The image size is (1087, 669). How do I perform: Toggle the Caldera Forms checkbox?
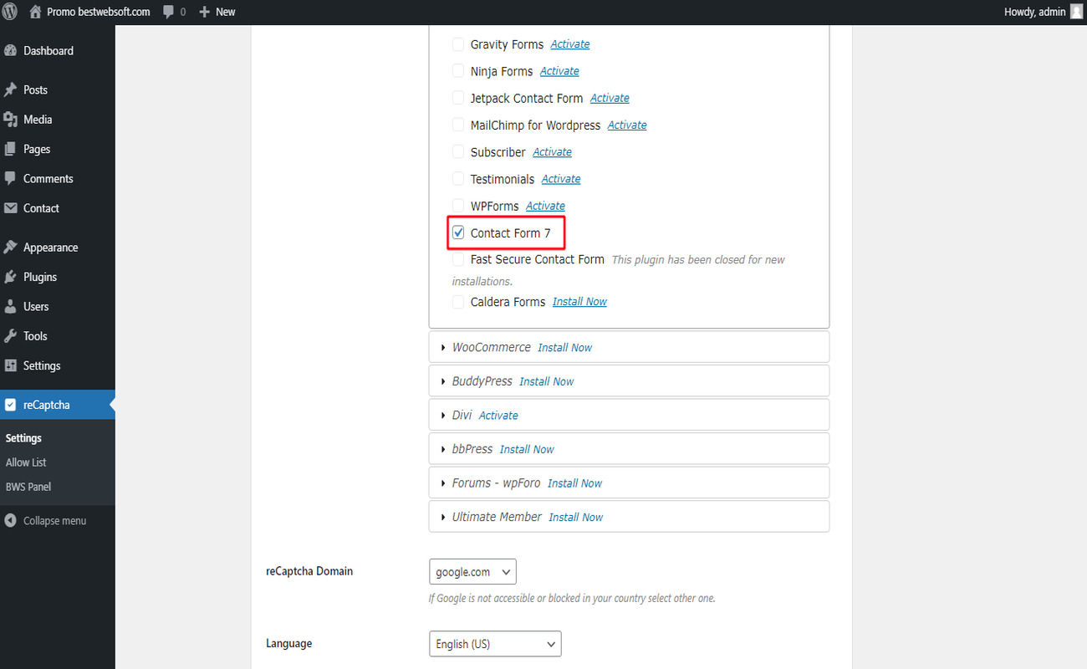coord(458,302)
